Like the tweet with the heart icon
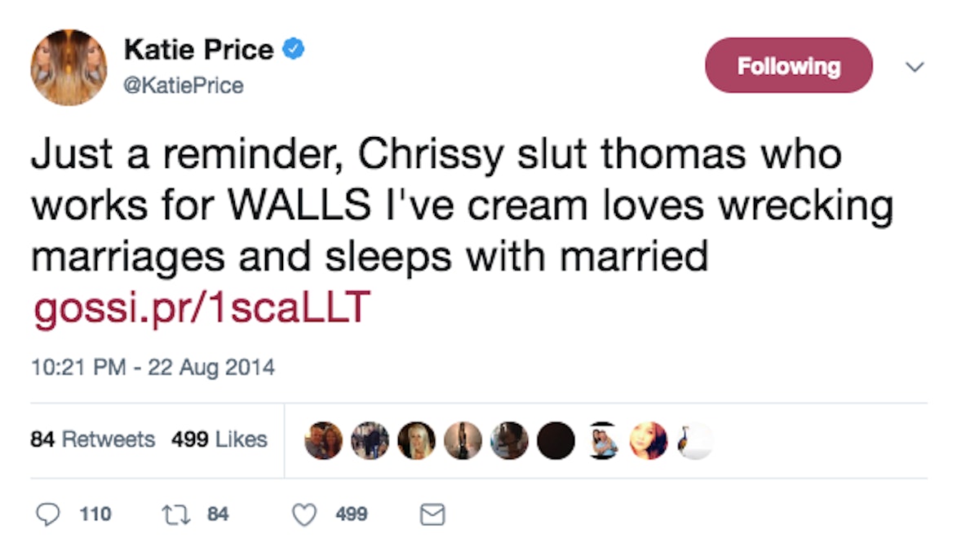Viewport: 979px width, 556px height. click(304, 514)
